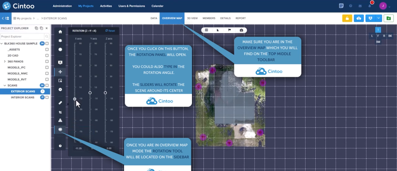Collapse the SCANS folder

coord(5,85)
